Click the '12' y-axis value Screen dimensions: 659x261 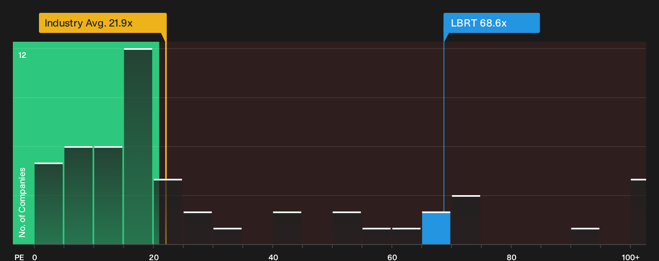22,55
